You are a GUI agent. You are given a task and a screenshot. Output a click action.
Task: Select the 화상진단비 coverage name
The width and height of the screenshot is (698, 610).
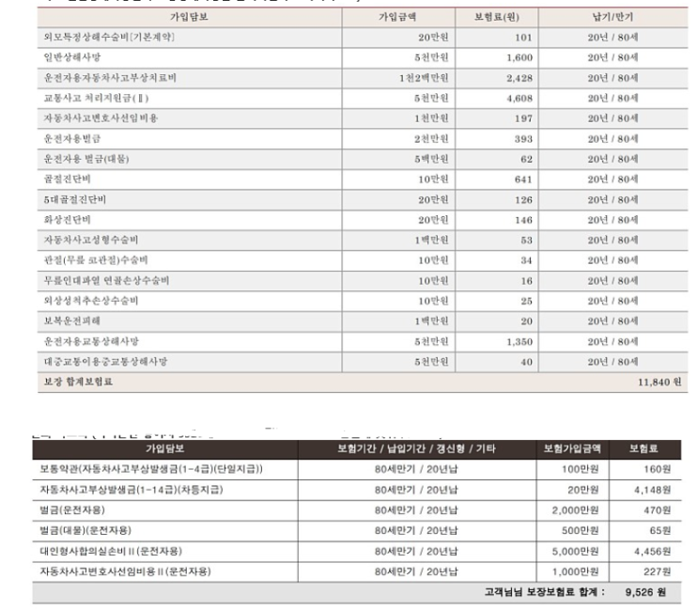click(68, 220)
